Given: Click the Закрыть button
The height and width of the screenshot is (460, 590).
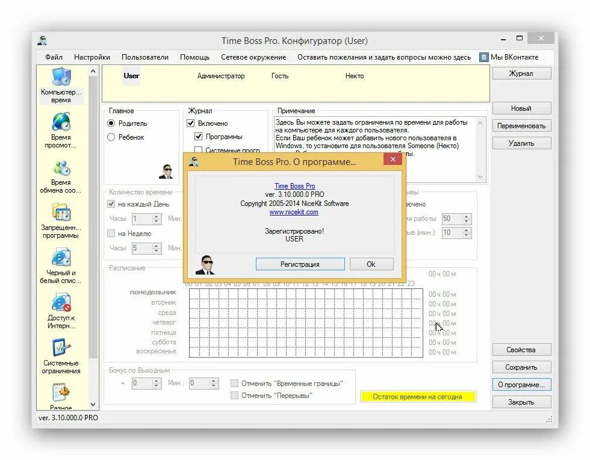Looking at the screenshot, I should [x=521, y=402].
